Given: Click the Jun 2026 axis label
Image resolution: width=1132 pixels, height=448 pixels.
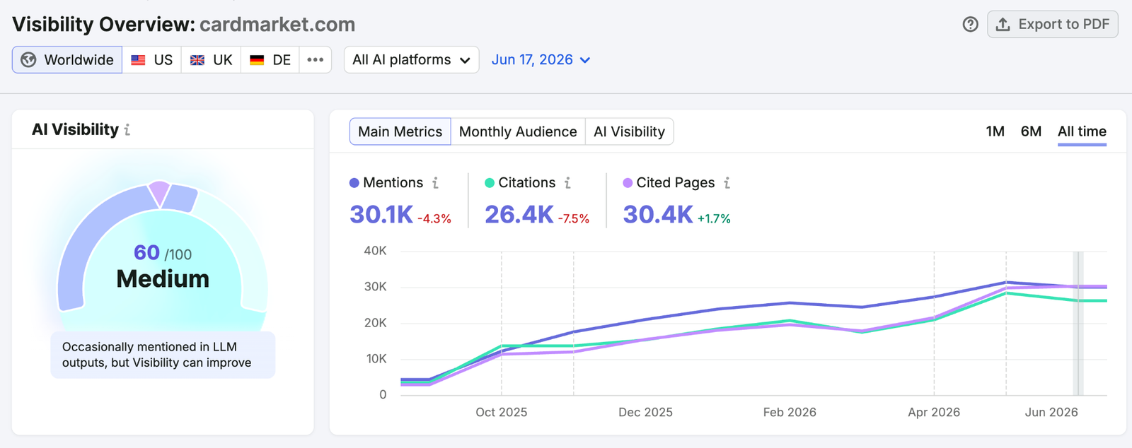Looking at the screenshot, I should point(1051,412).
